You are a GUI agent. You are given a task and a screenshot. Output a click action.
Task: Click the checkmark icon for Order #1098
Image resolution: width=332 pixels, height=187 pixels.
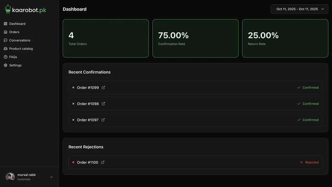point(299,103)
